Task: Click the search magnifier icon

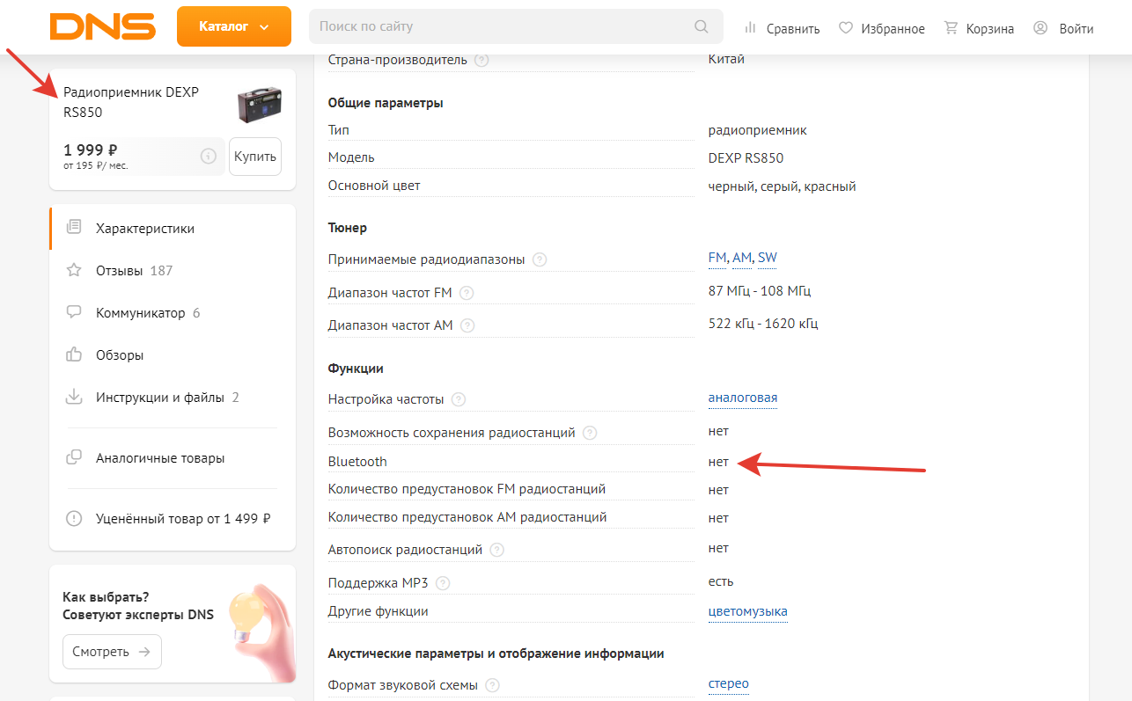Action: [702, 26]
